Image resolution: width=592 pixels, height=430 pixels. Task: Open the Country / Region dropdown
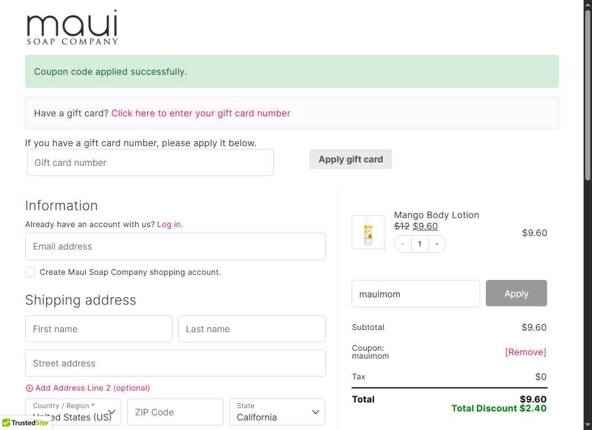click(x=73, y=412)
